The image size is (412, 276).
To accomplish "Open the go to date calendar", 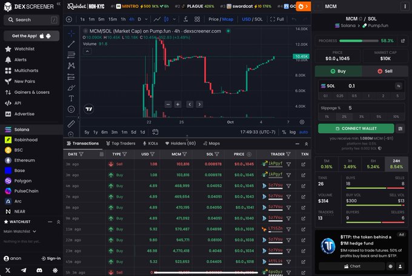I will [155, 132].
